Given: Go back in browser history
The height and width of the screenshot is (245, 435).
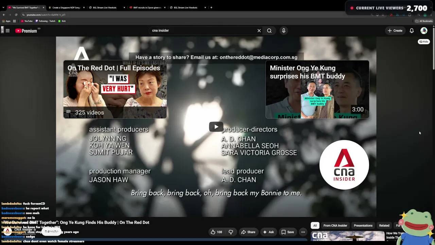Looking at the screenshot, I should pos(4,15).
